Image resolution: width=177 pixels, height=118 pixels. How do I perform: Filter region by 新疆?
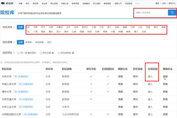[x=121, y=32]
